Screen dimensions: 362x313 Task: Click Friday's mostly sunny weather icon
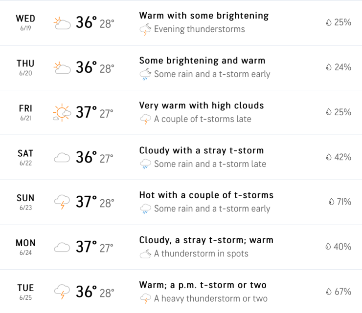pos(62,113)
